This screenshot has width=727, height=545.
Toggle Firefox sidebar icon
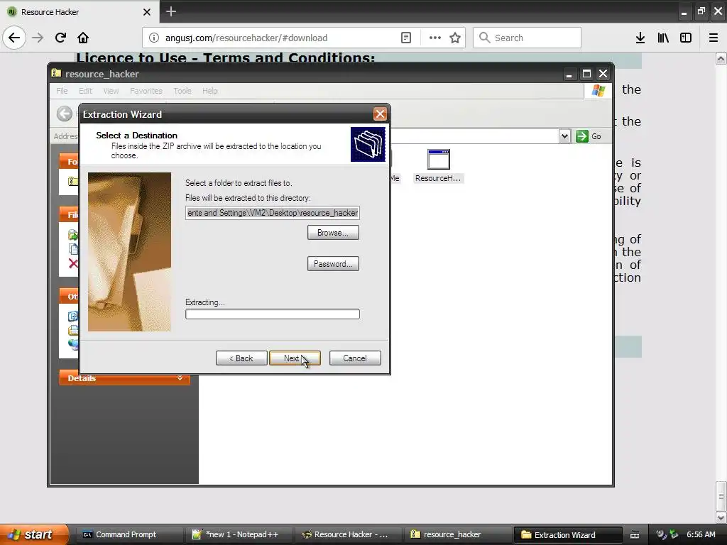pyautogui.click(x=686, y=38)
